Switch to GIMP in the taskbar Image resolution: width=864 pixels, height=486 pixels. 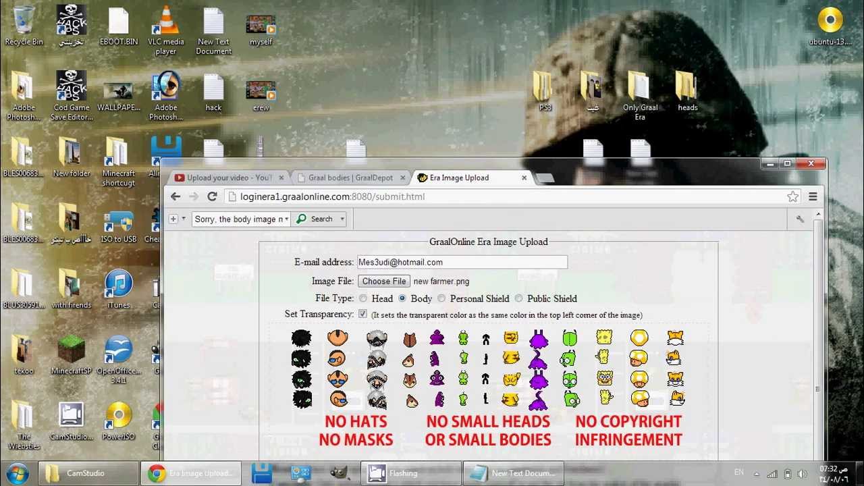[x=340, y=473]
